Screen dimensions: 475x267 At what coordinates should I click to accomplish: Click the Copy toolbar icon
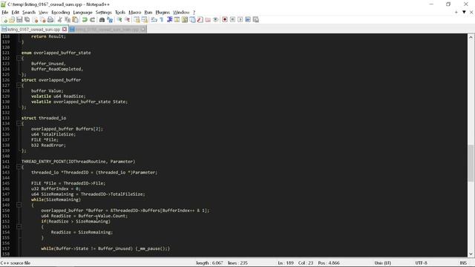[68, 20]
